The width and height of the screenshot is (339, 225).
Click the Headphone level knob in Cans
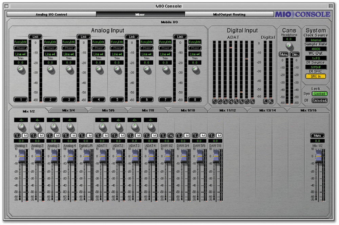(289, 45)
